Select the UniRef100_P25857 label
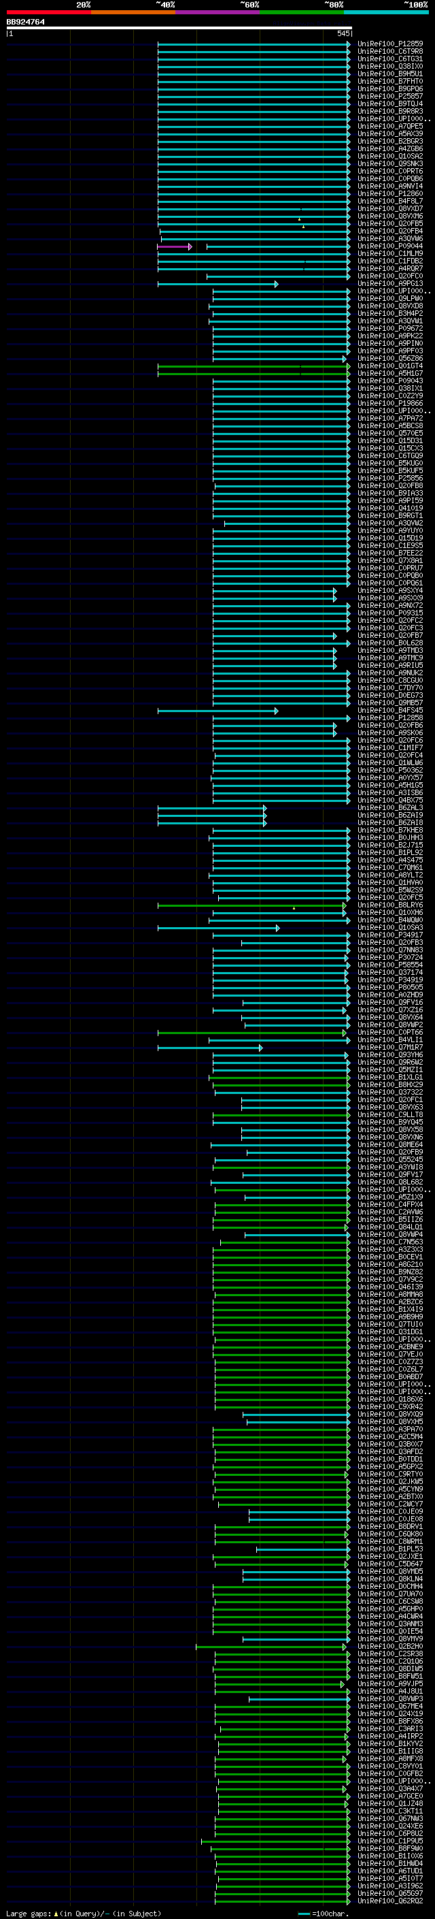This screenshot has width=435, height=1919. click(x=390, y=96)
